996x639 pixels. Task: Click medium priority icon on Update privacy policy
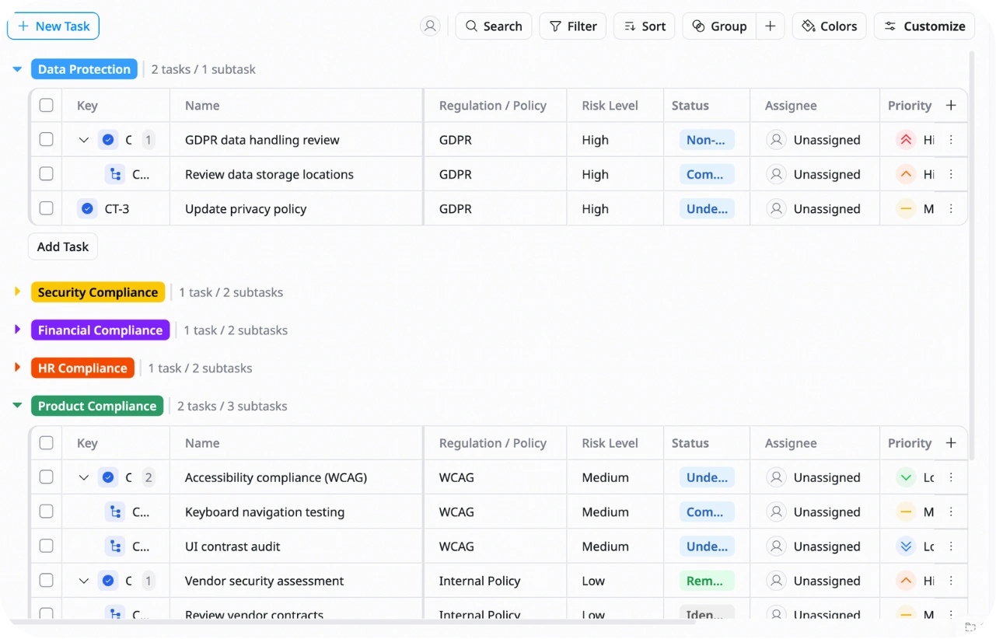(905, 208)
